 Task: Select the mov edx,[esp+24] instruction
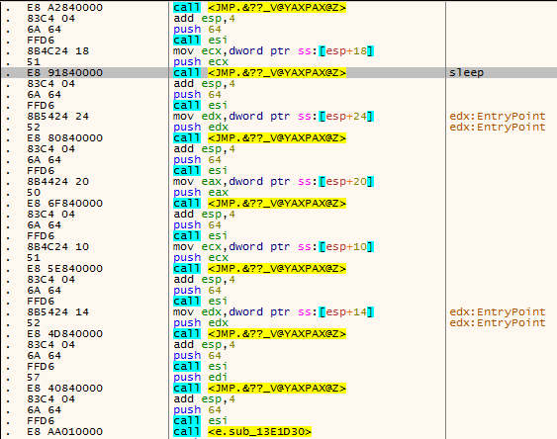[273, 117]
